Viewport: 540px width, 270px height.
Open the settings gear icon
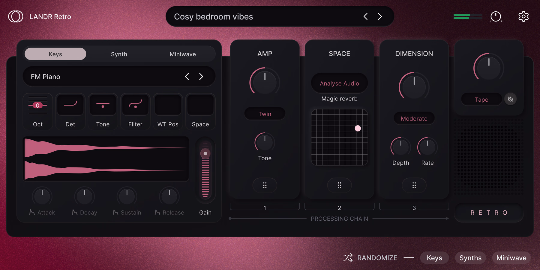523,16
